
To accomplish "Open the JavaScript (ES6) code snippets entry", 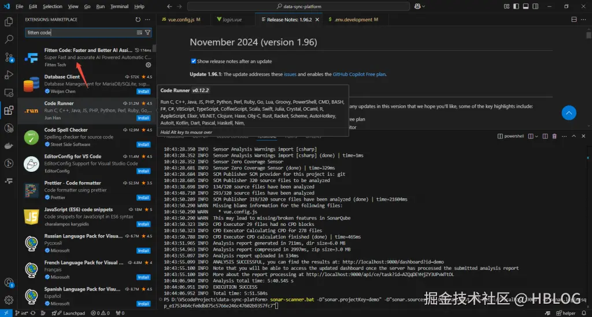I will coord(88,217).
